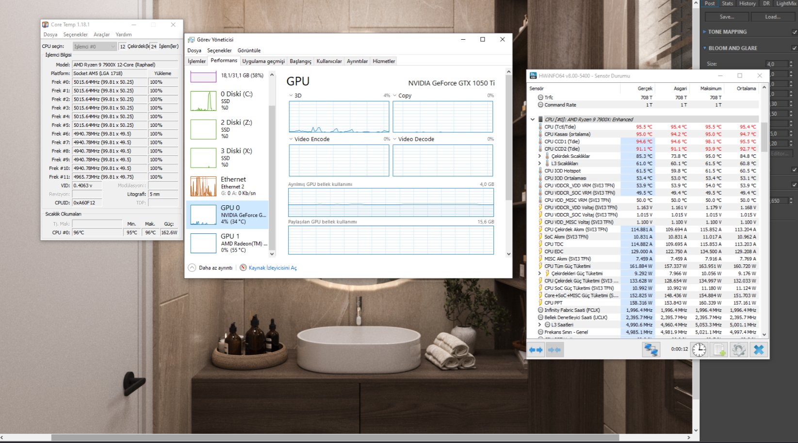The height and width of the screenshot is (443, 798).
Task: Switch to the Uygulama geçmişi tab
Action: (x=263, y=61)
